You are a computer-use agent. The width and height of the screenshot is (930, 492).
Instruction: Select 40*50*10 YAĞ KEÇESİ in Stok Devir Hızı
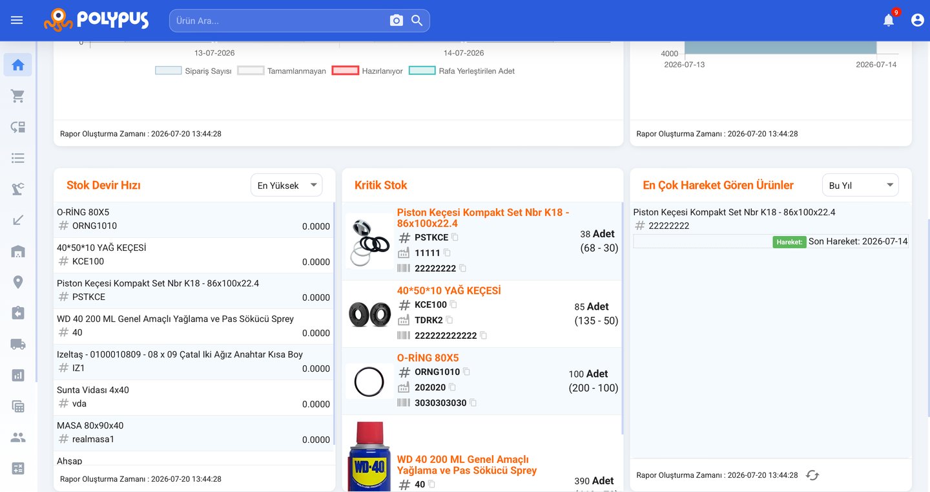[x=194, y=255]
